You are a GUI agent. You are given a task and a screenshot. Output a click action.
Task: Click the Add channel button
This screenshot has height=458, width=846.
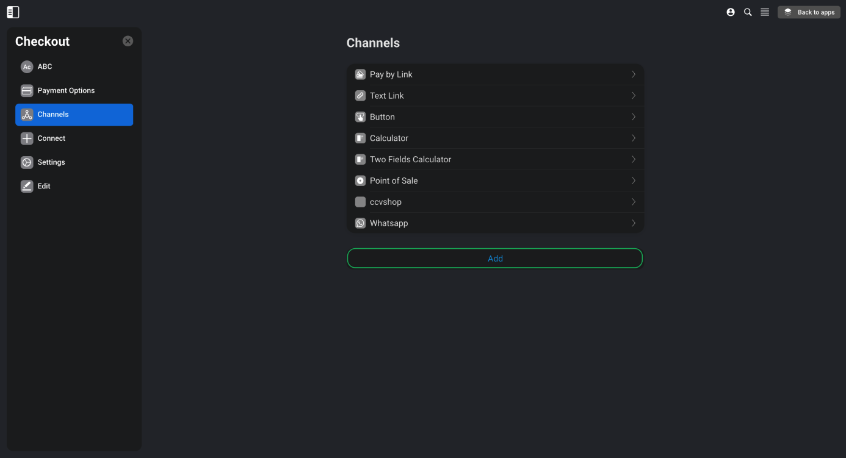[495, 259]
